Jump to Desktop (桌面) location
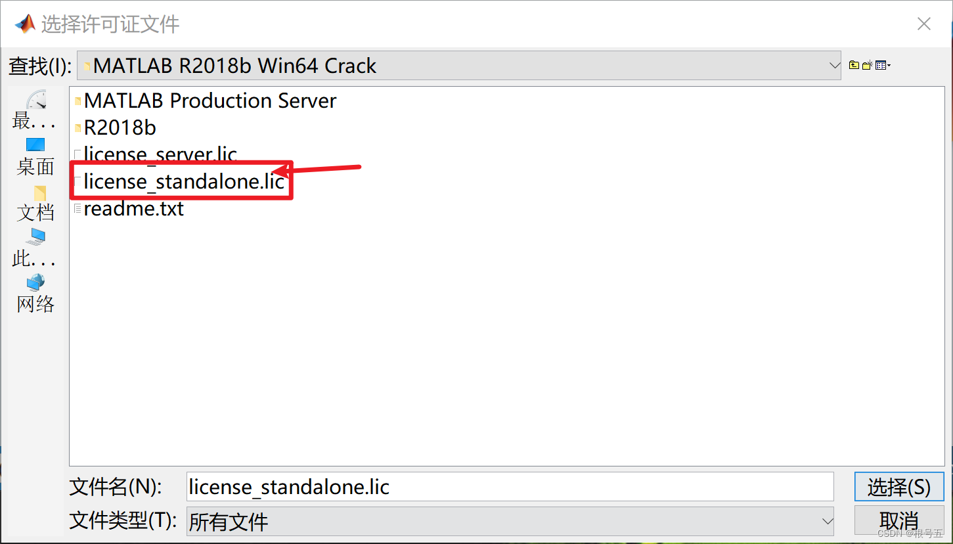Screen dimensions: 953x544 tap(35, 156)
